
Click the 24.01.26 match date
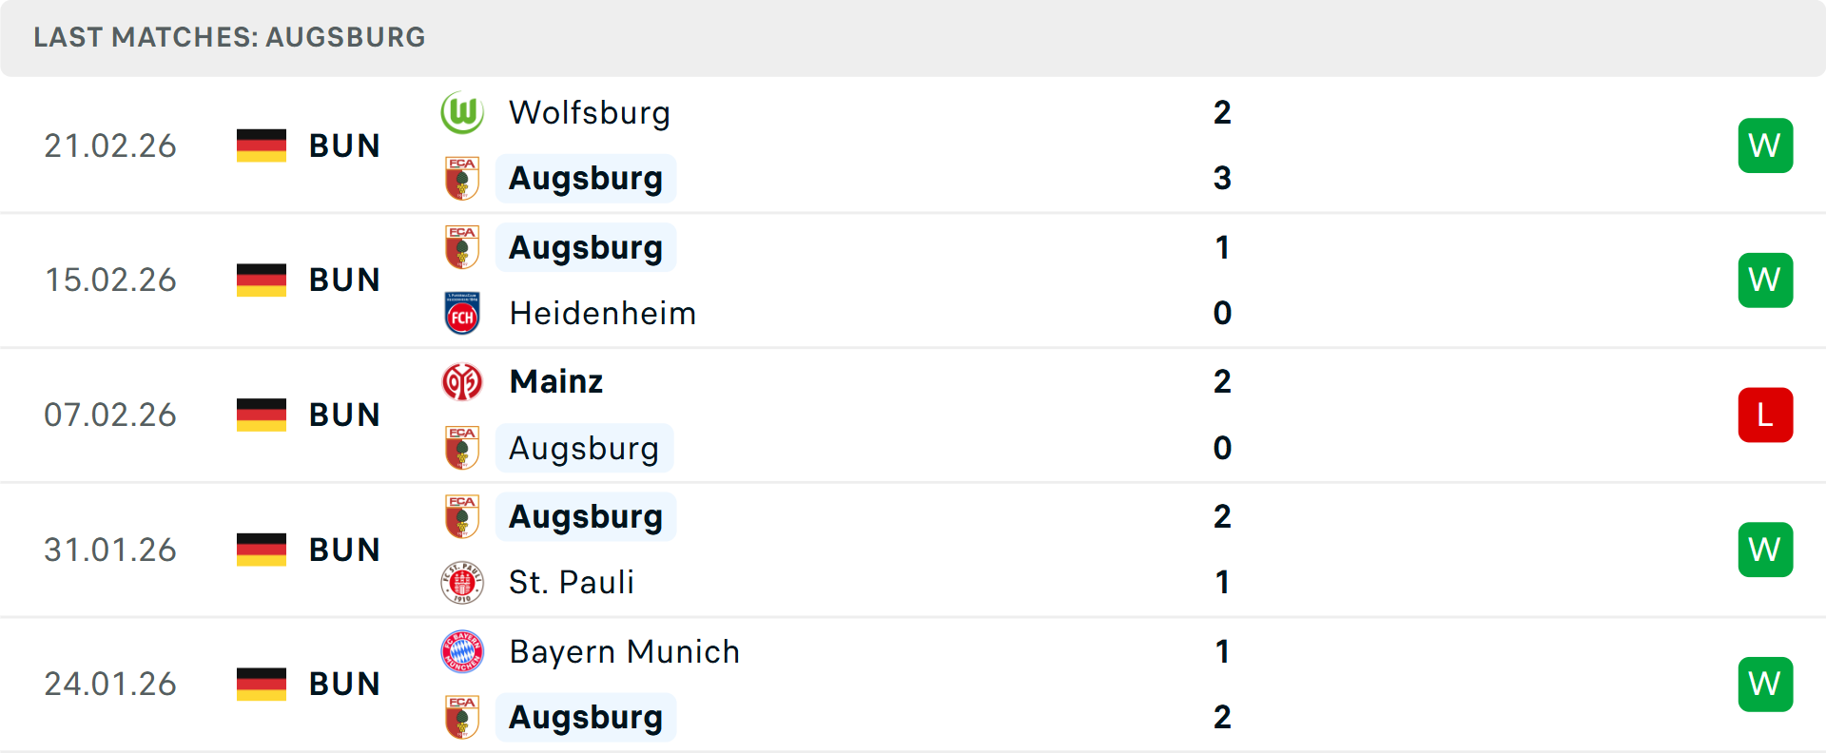click(109, 683)
